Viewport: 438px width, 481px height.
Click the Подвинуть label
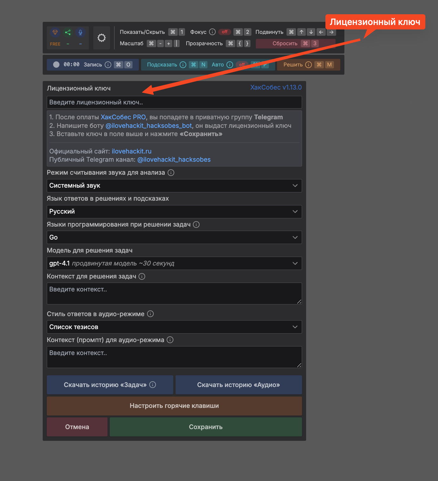(x=269, y=32)
